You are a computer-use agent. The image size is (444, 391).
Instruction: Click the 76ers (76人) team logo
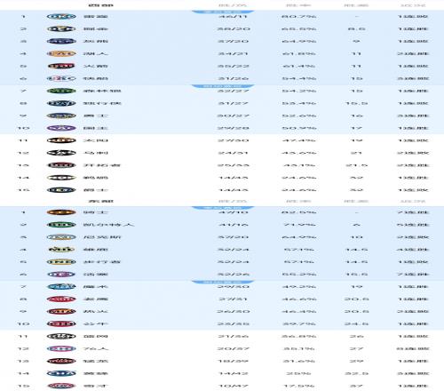tap(61, 348)
